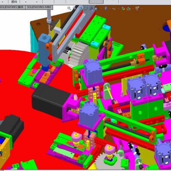Screen dimensions: 171x171
Task: Expand the arrow beside the Apply Scene icon
Action: click(133, 9)
